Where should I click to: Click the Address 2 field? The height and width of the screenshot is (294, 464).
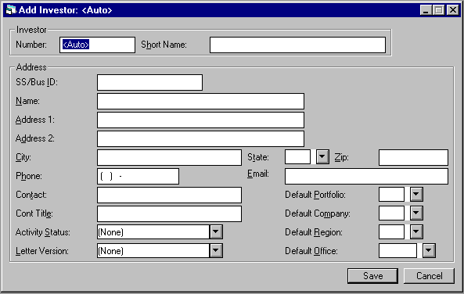point(200,138)
